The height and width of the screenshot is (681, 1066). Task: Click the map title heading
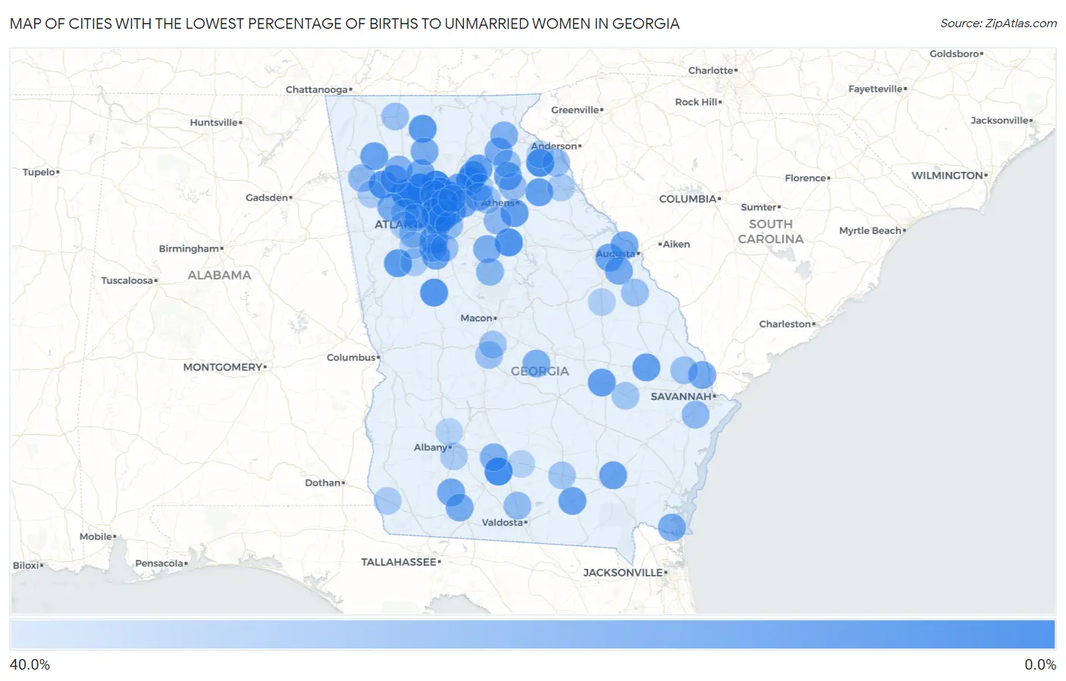[x=345, y=23]
